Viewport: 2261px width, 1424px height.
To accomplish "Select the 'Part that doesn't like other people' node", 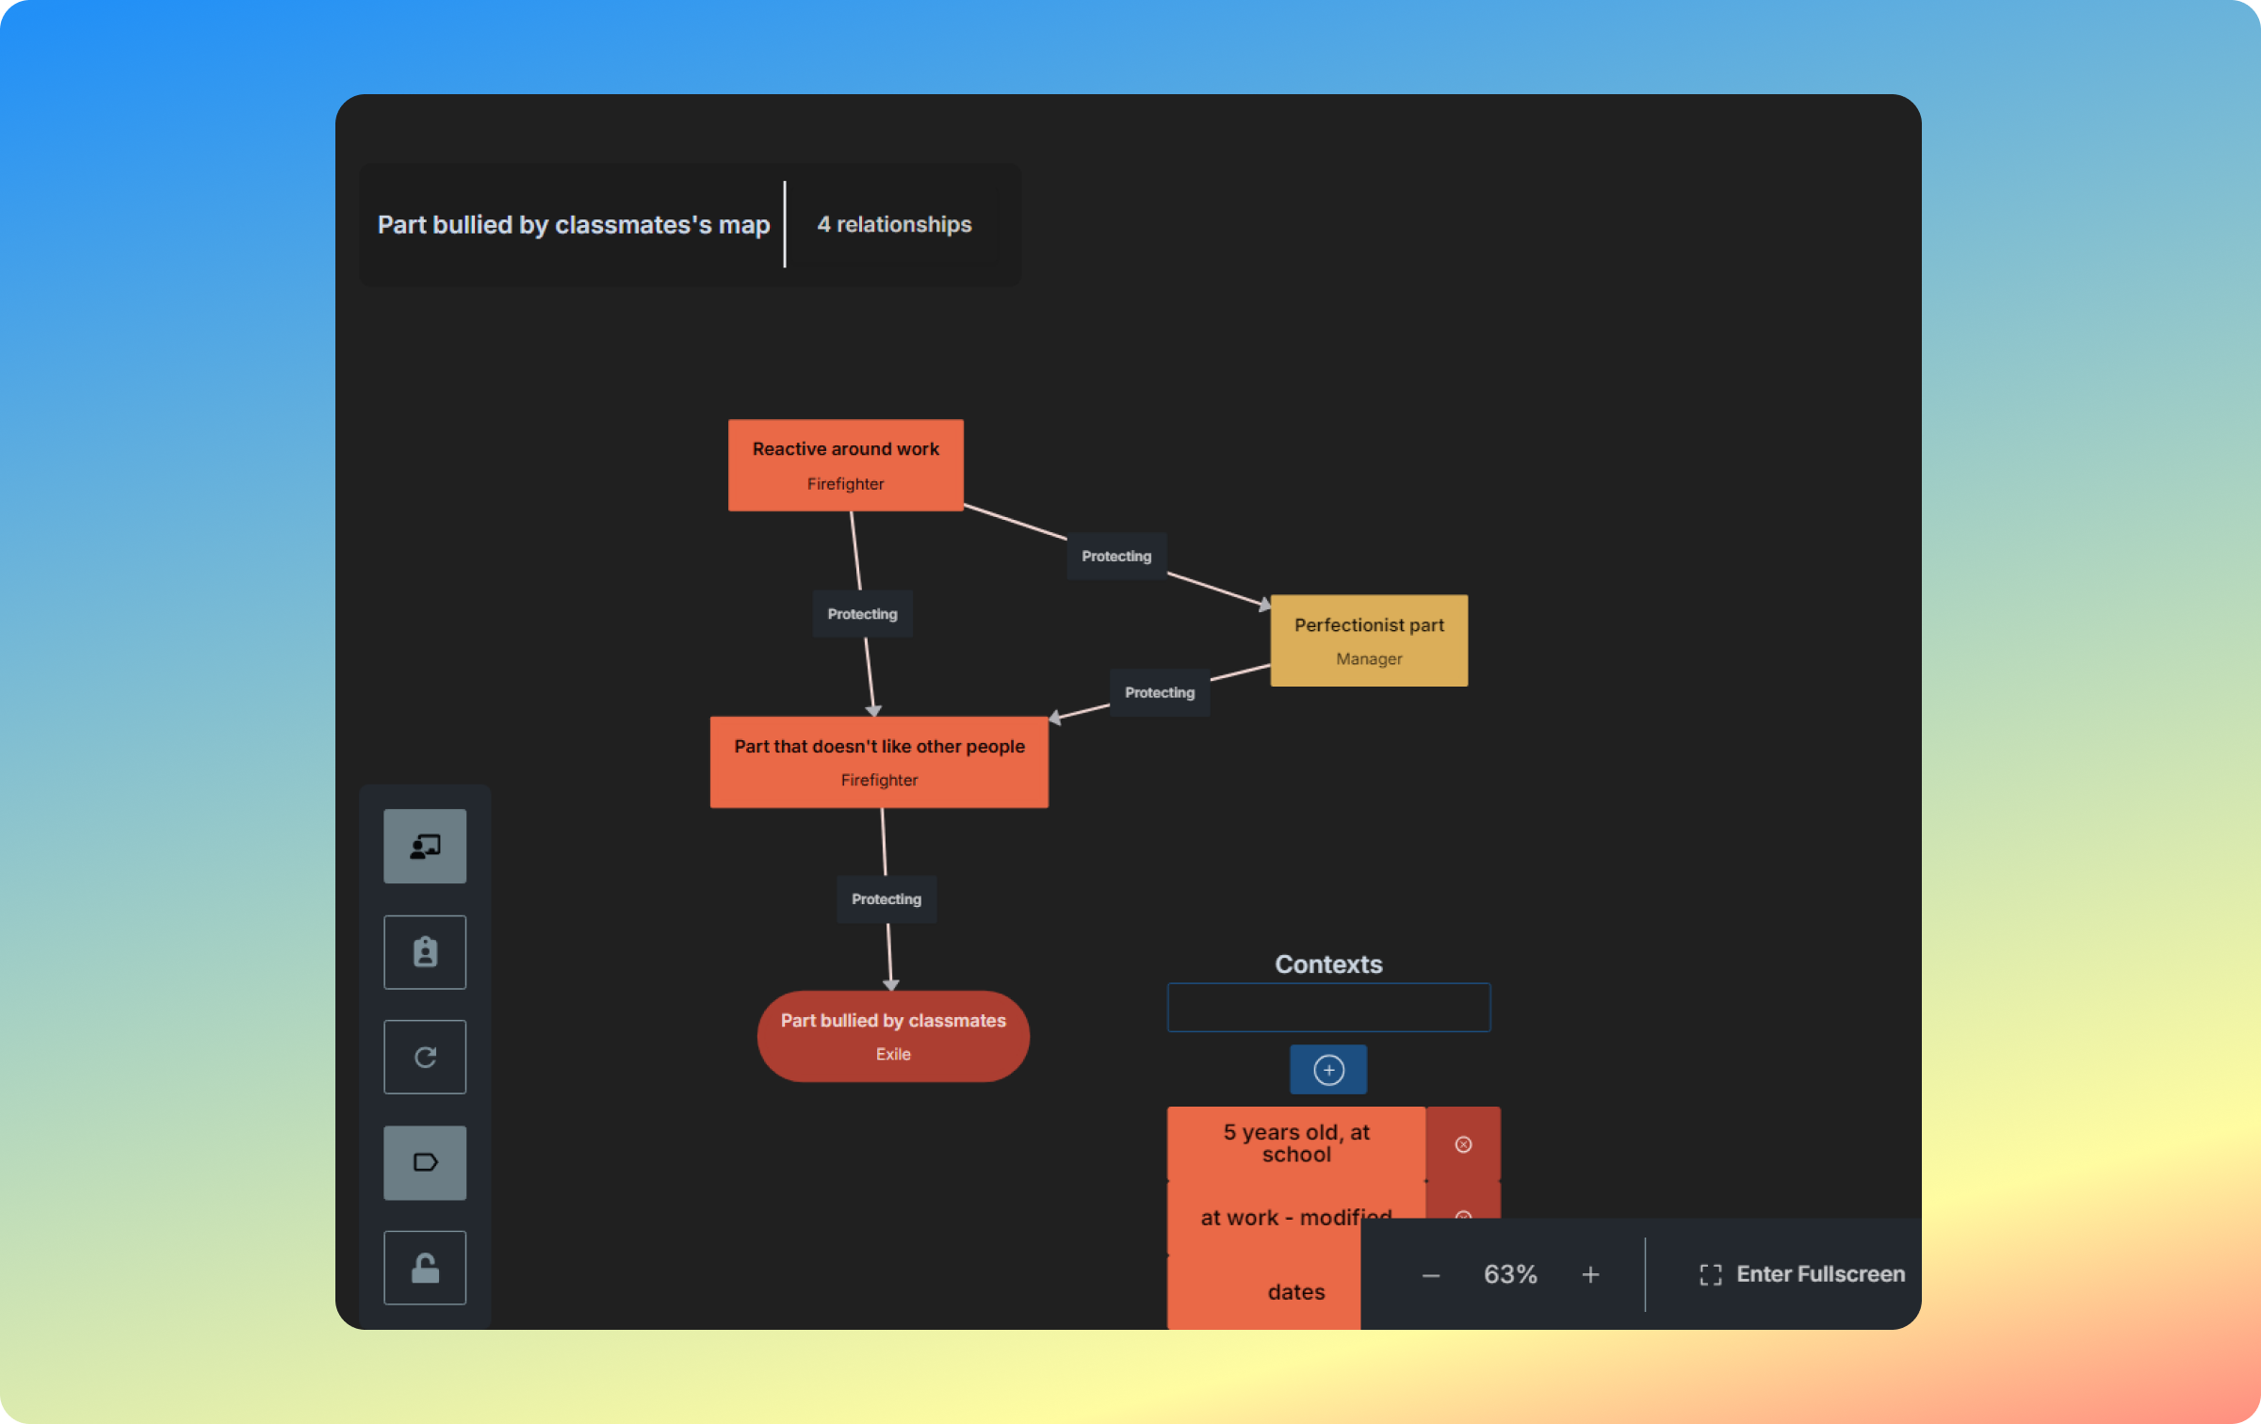I will click(x=879, y=762).
